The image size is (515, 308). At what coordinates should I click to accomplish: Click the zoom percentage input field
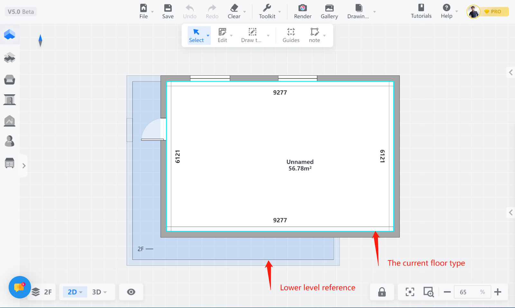tap(467, 292)
